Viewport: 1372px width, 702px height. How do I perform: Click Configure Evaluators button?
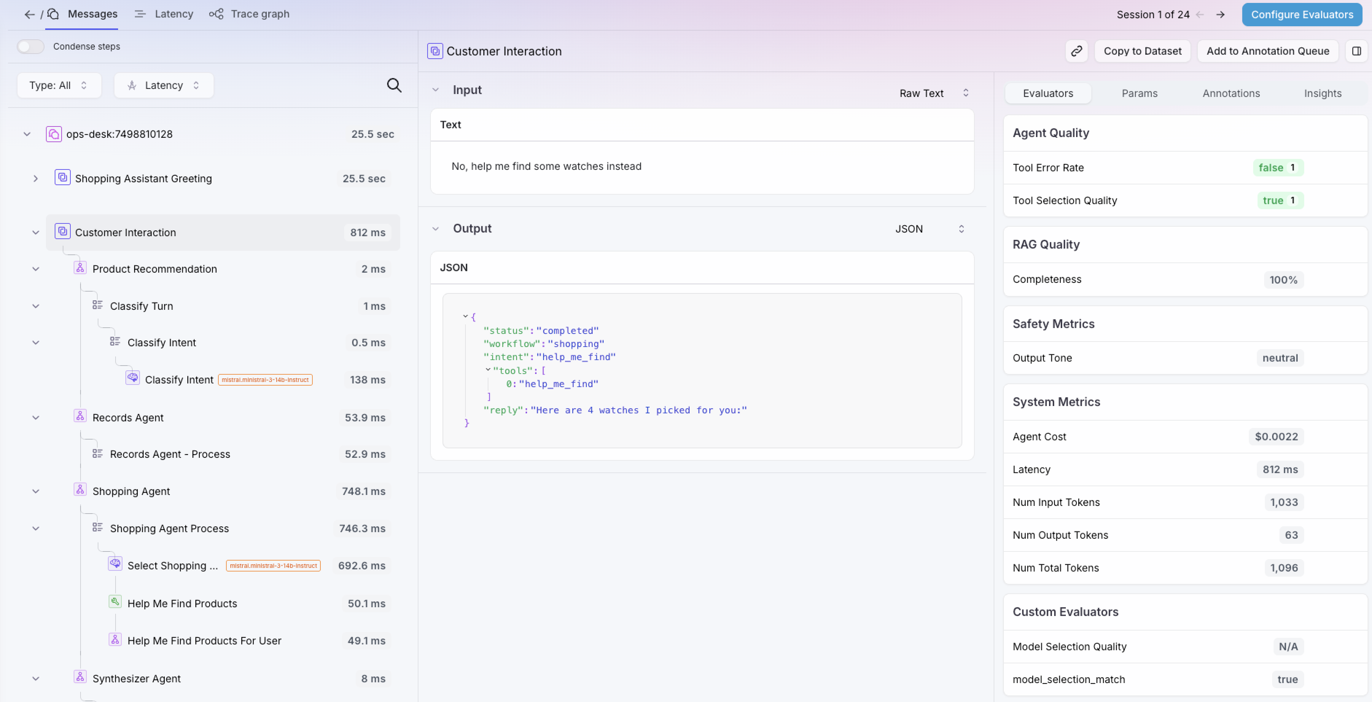[x=1302, y=14]
